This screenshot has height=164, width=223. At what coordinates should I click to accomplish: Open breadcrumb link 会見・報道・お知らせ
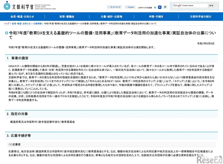pyautogui.click(x=21, y=24)
